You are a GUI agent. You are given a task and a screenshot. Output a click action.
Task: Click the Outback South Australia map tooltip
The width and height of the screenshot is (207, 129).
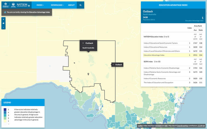coord(88,45)
